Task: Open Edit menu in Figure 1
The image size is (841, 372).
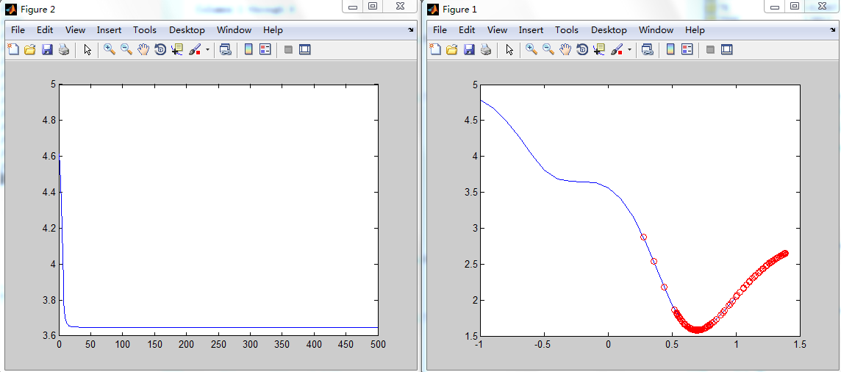Action: click(467, 30)
